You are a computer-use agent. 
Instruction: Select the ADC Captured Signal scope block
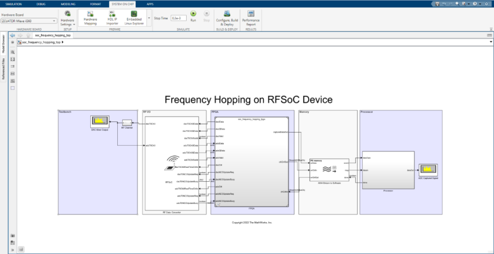coord(428,170)
